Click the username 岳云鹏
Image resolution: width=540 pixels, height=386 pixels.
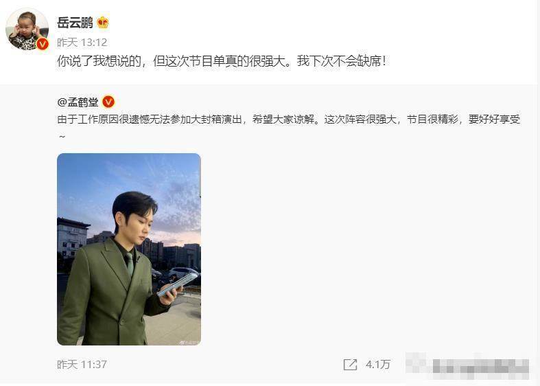pos(75,23)
